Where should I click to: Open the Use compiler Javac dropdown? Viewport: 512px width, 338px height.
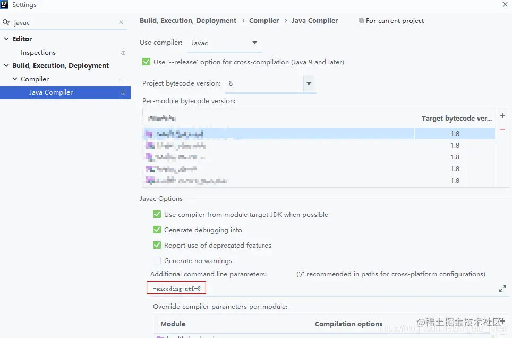pos(225,43)
